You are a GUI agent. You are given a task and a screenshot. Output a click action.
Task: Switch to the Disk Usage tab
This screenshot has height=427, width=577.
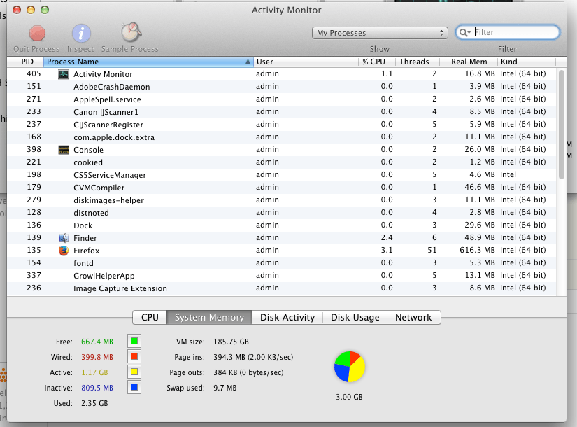(x=355, y=318)
